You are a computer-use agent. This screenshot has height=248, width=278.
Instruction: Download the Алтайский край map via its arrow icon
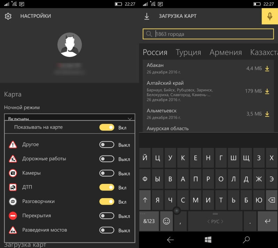pyautogui.click(x=267, y=91)
